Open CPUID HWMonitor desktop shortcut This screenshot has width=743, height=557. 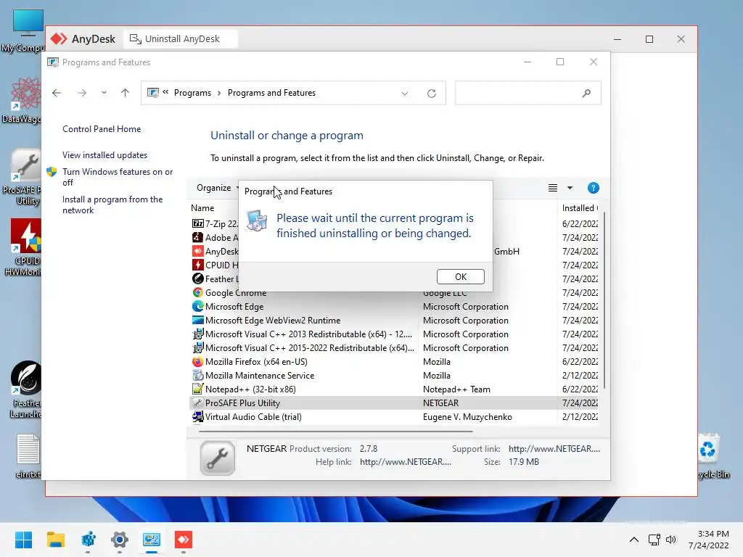[24, 247]
